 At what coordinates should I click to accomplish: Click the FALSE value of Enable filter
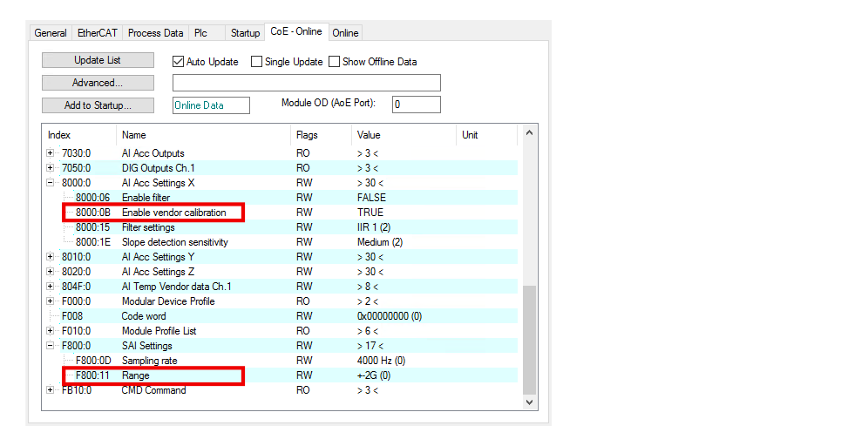click(x=371, y=197)
